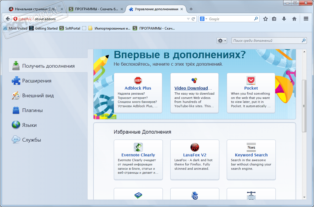Image resolution: width=314 pixels, height=207 pixels.
Task: Open the Video Download... link
Action: [193, 88]
